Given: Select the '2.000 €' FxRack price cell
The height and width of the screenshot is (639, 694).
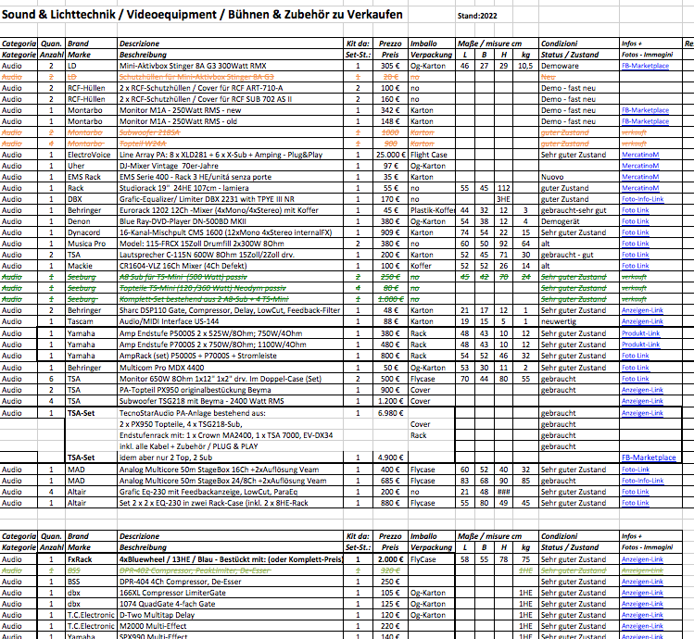Looking at the screenshot, I should click(x=390, y=559).
